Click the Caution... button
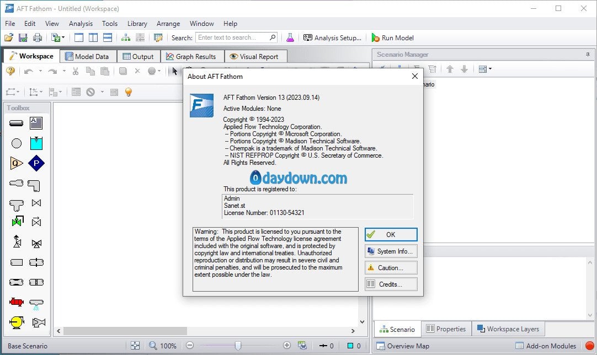 pos(391,267)
